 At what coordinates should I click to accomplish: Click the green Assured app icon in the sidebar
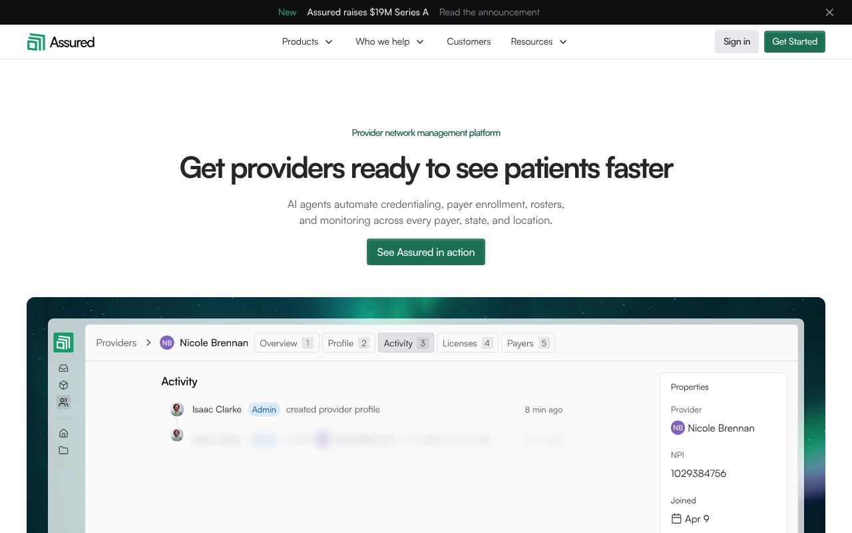pyautogui.click(x=63, y=342)
